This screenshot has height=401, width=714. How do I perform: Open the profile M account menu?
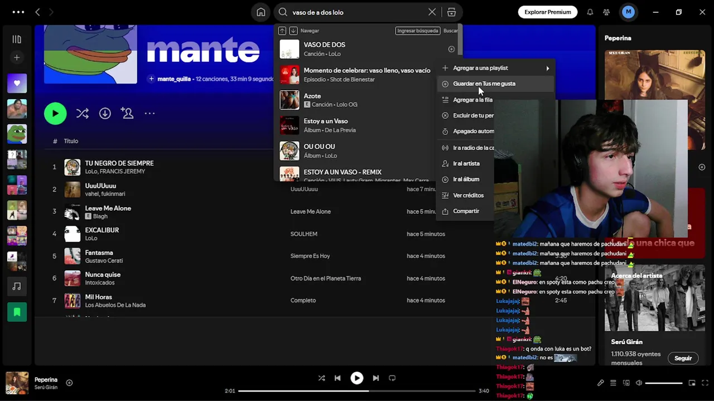click(629, 12)
